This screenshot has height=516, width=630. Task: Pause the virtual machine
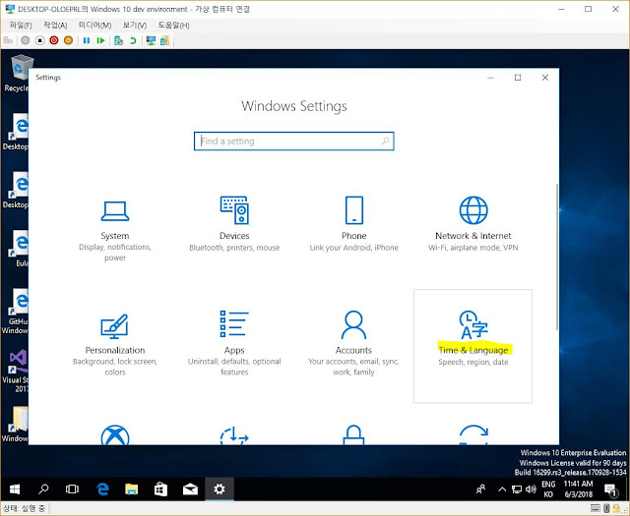[x=87, y=40]
